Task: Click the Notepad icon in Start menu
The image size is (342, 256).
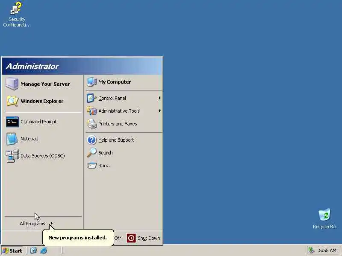Action: 12,139
